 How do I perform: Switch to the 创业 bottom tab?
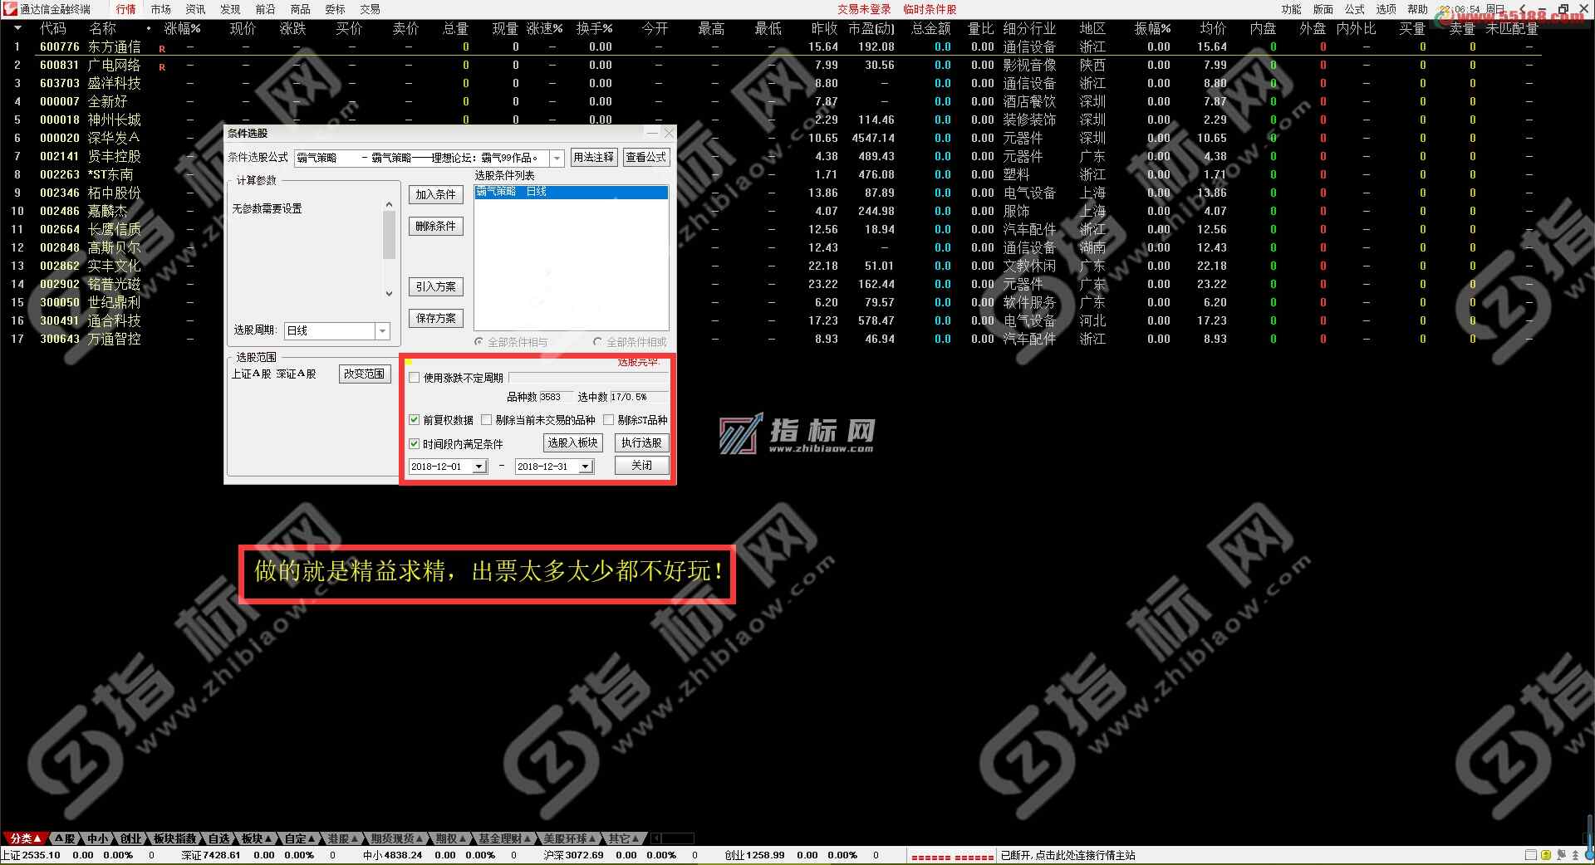(x=131, y=838)
